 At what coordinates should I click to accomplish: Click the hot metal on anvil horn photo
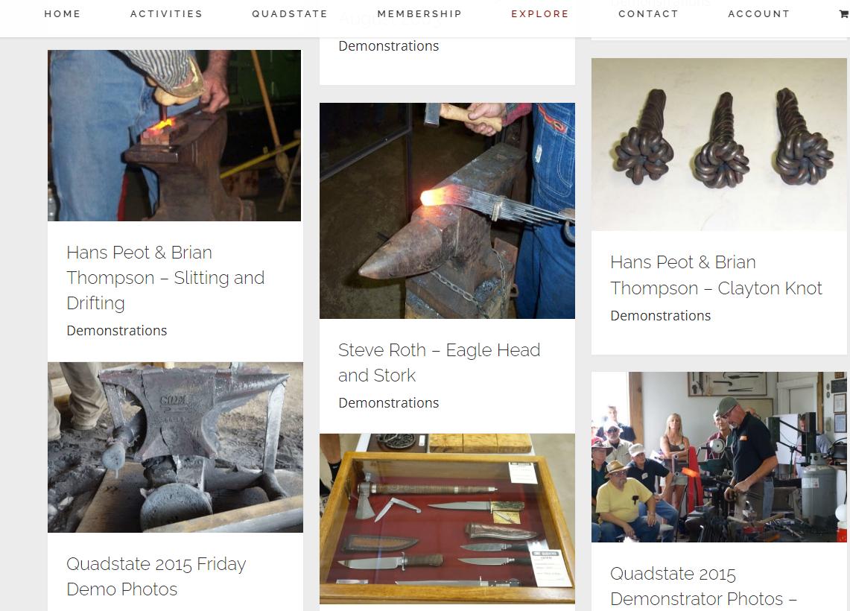tap(447, 211)
